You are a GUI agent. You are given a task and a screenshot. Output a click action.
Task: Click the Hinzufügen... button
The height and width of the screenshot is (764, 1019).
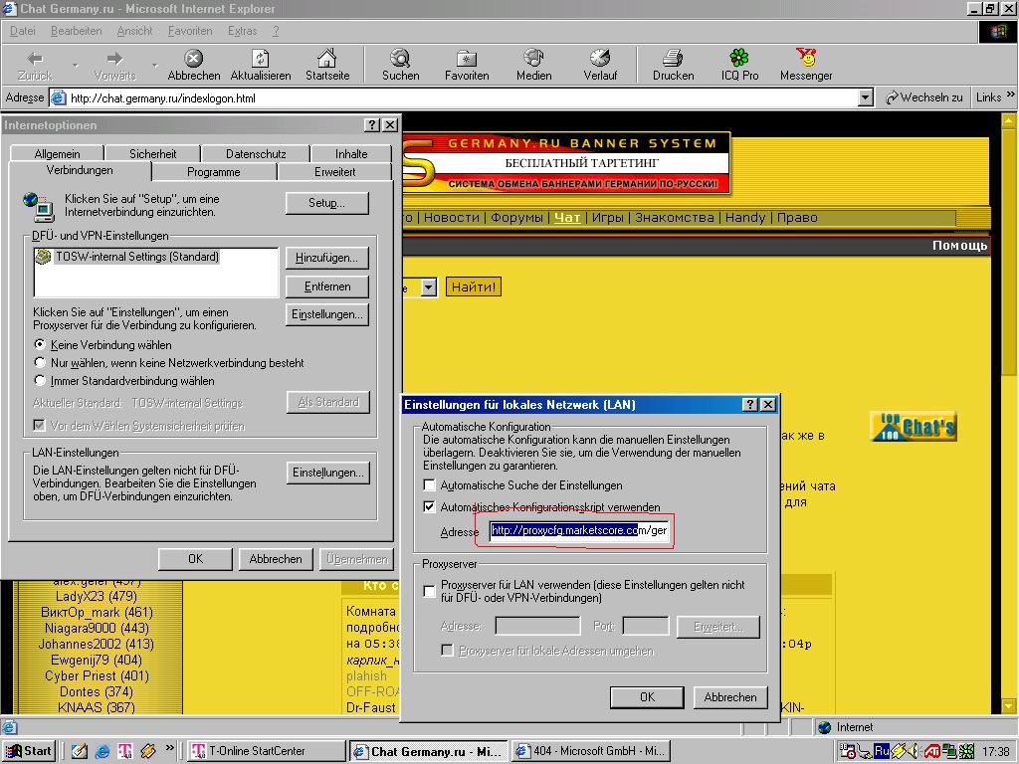pos(326,258)
